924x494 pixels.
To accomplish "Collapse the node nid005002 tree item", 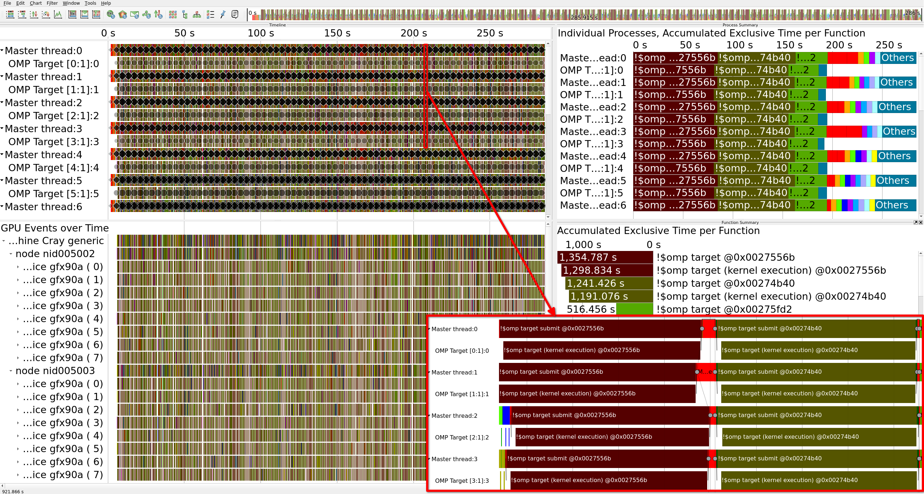I will (x=11, y=254).
